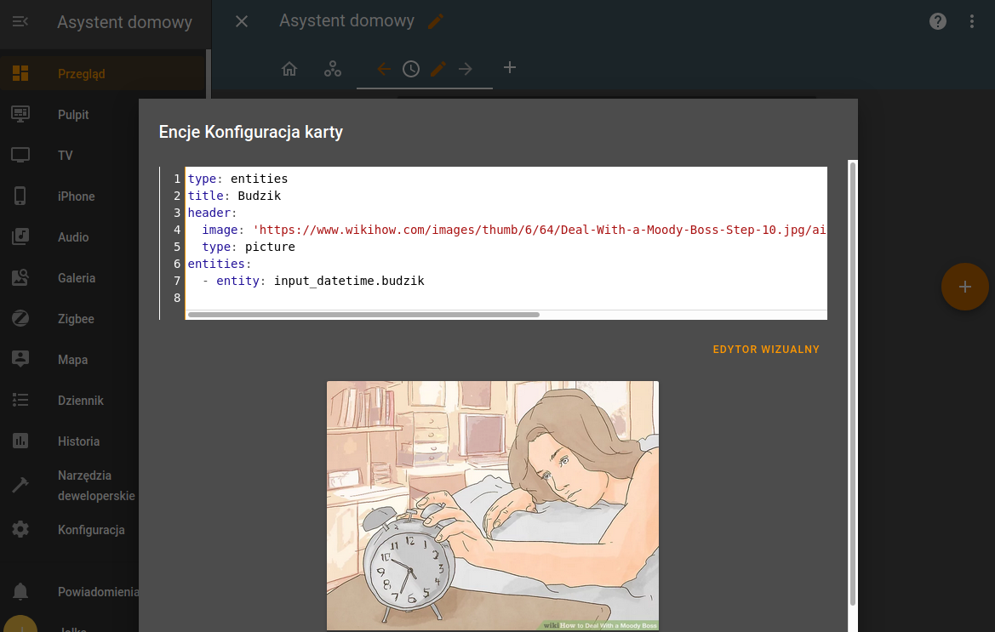Viewport: 995px width, 632px height.
Task: Show Mapa using its sidebar icon
Action: point(20,359)
